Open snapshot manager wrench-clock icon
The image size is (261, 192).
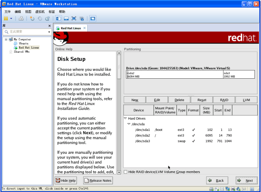48,18
